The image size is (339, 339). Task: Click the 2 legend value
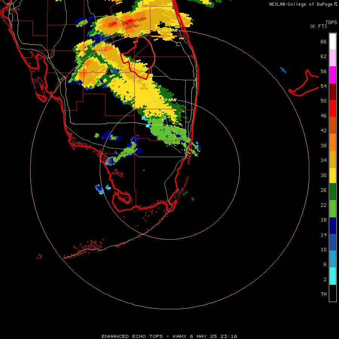pyautogui.click(x=325, y=279)
